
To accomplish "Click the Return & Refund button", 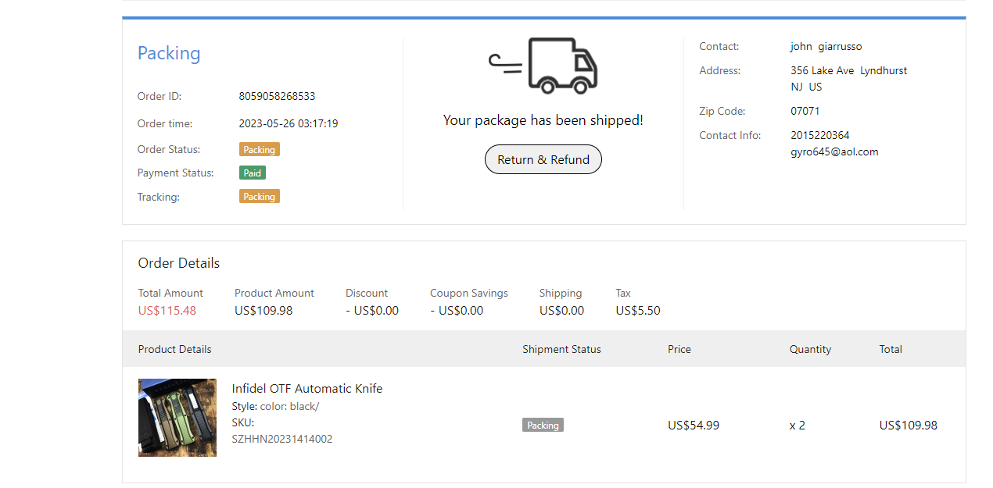I will 543,159.
